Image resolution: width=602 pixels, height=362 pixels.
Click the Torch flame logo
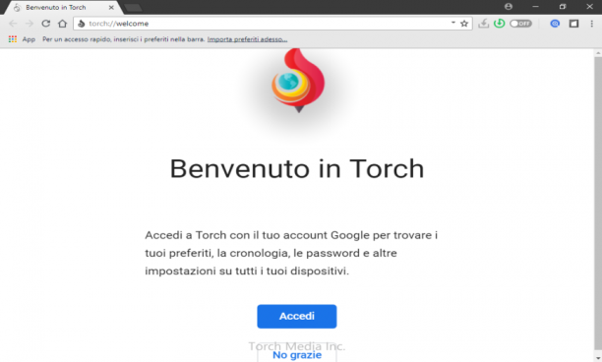pos(298,81)
